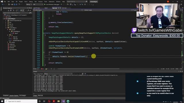The width and height of the screenshot is (184, 103).
Task: Switch to Properties tab
Action: click(6, 96)
